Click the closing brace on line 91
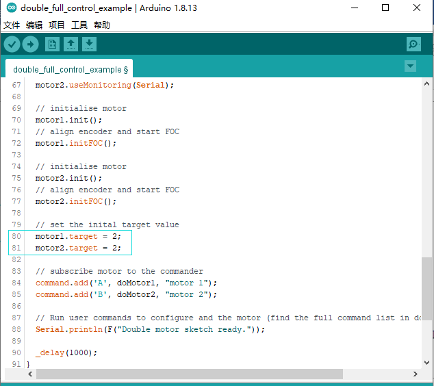The height and width of the screenshot is (386, 434). [28, 364]
